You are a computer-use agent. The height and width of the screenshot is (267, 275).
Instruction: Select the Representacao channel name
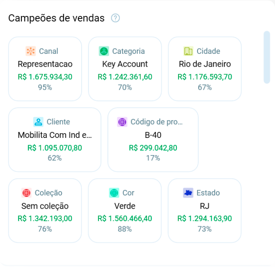pos(45,64)
